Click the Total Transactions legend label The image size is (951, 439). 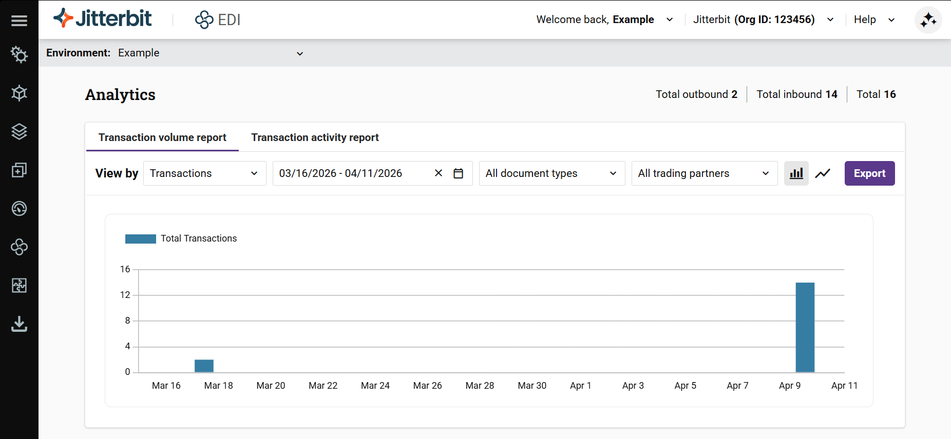point(199,238)
